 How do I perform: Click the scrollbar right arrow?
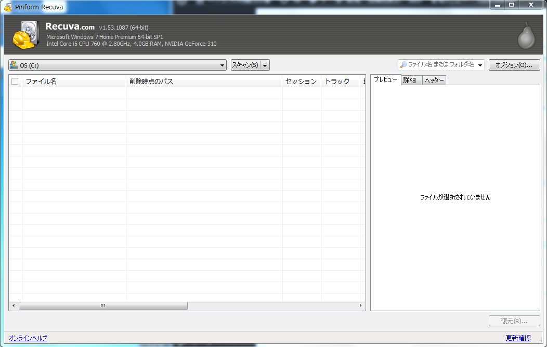(x=361, y=305)
